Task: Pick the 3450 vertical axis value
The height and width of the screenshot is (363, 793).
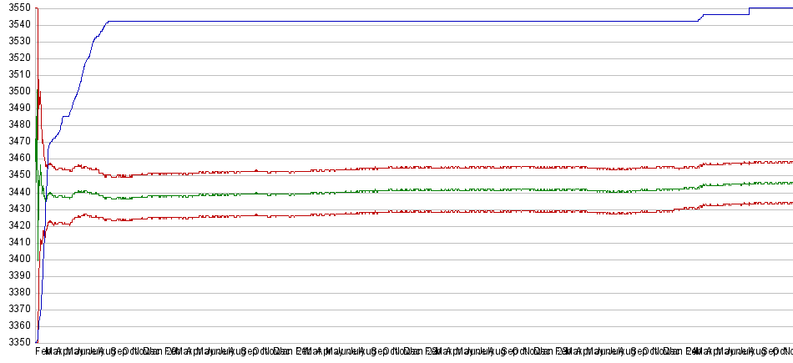Action: (18, 174)
